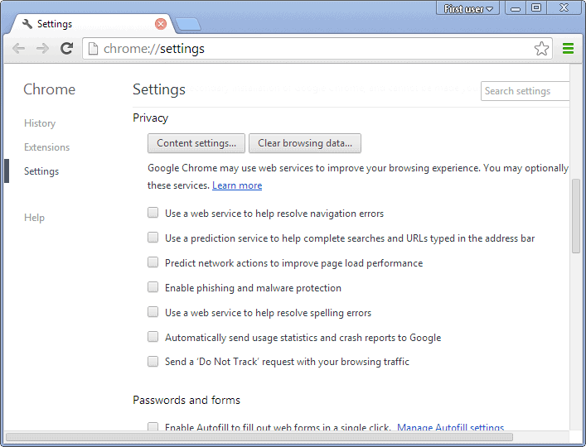Open the Chrome menu icon

click(x=568, y=49)
